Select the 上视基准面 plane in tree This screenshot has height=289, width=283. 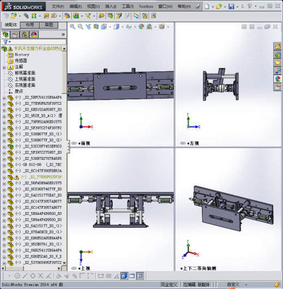[x=24, y=79]
